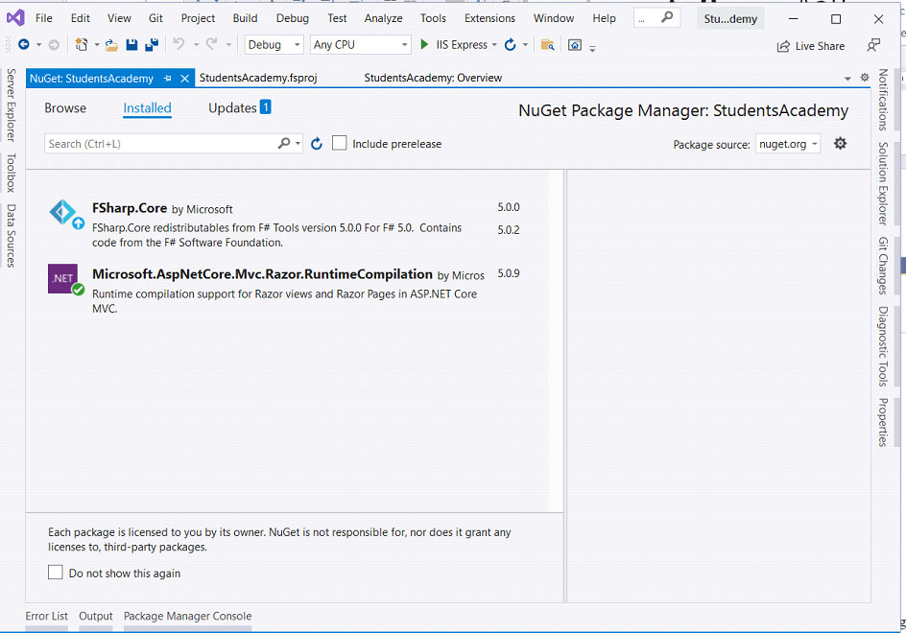Expand the New Project dropdown arrow
The height and width of the screenshot is (633, 906).
pyautogui.click(x=97, y=44)
